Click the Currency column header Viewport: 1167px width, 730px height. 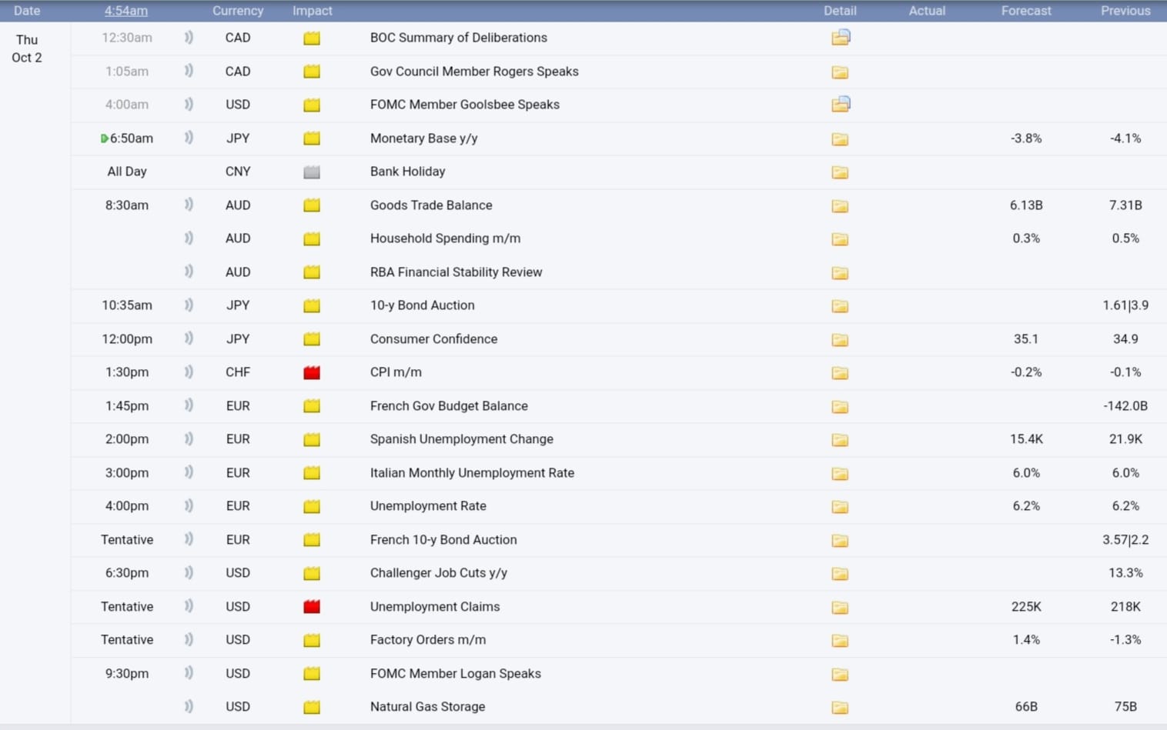(x=238, y=11)
